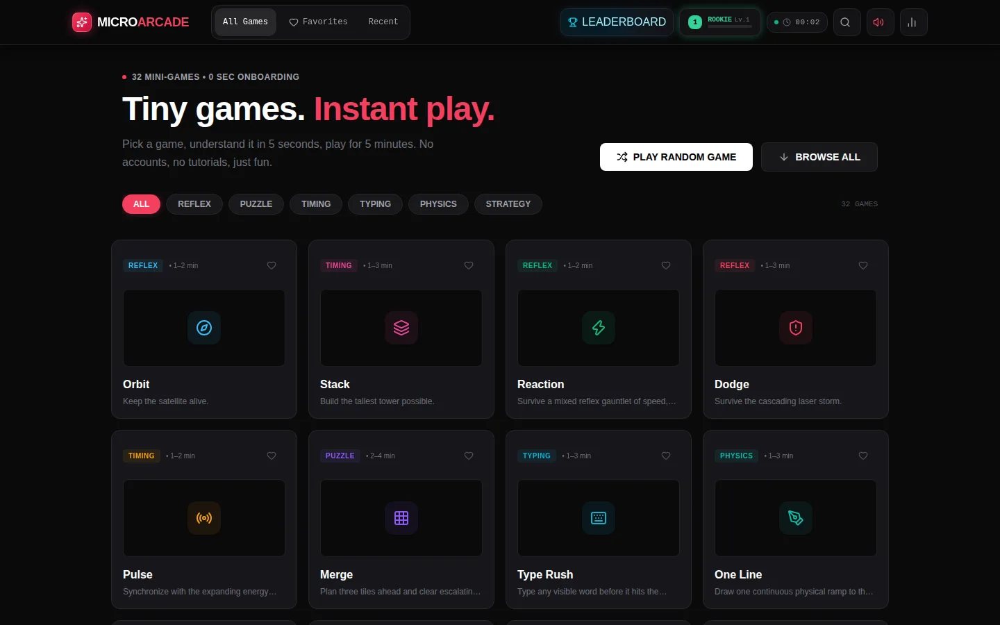
Task: Open the LEADERBOARD button
Action: pos(617,22)
